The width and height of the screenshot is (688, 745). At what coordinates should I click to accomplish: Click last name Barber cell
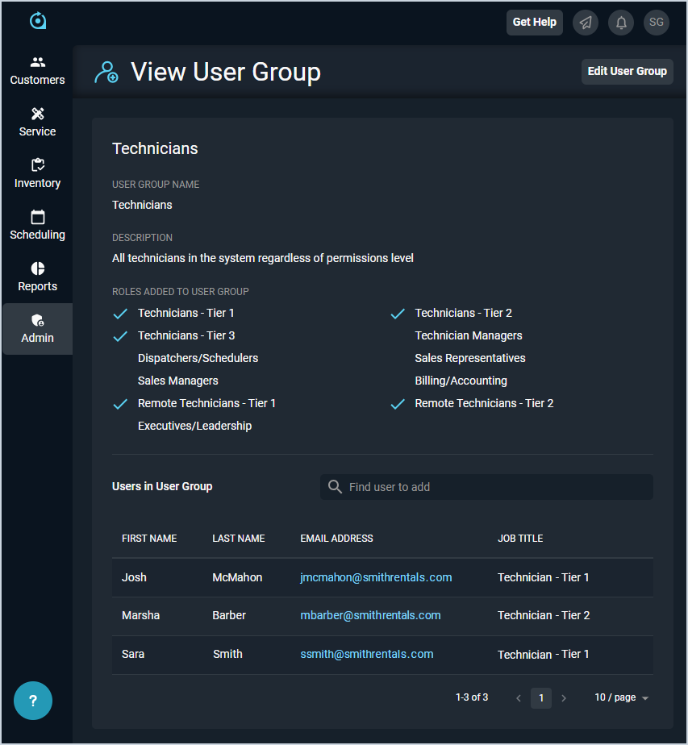point(229,616)
